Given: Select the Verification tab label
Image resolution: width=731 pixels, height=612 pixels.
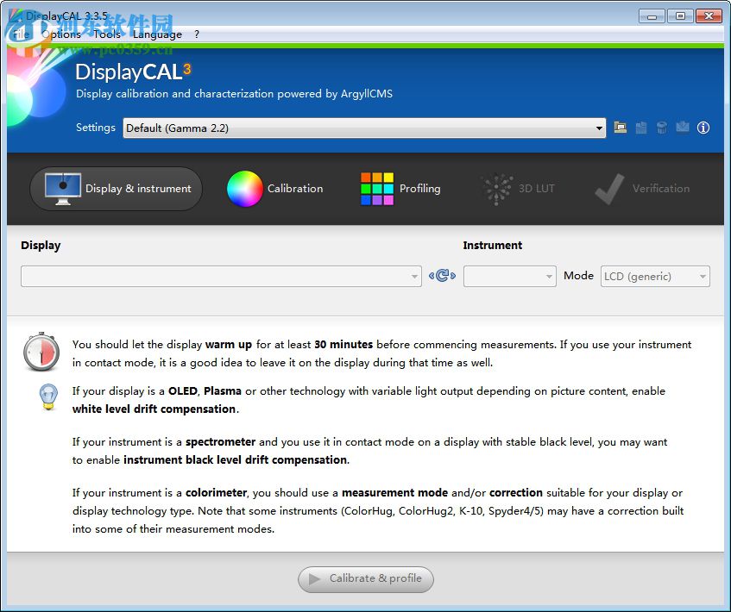Looking at the screenshot, I should (661, 188).
